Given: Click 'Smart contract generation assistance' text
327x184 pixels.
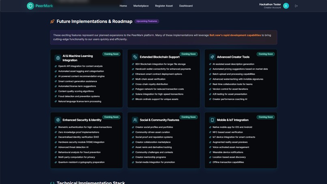Looking at the screenshot, I should tap(77, 81).
